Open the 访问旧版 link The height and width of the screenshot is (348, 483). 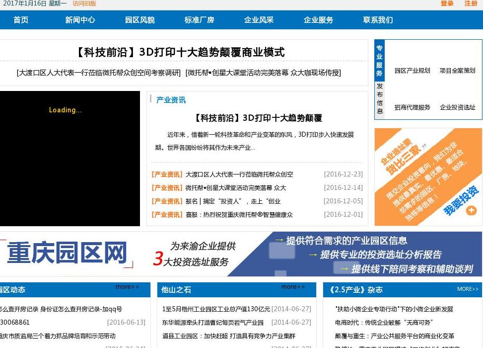pyautogui.click(x=84, y=3)
